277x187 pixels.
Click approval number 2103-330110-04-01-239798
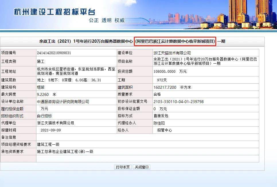(x=179, y=102)
